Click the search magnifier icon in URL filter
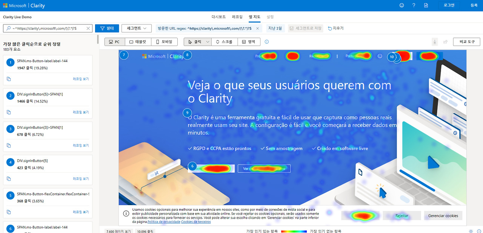Viewport: 483px width, 233px height. 8,28
